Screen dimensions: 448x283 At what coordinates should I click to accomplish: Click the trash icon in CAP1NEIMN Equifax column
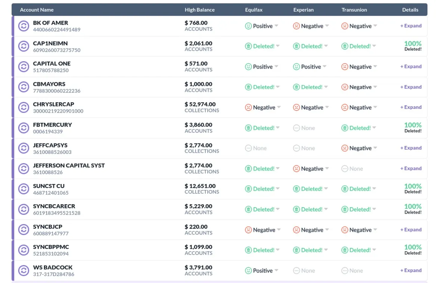[x=248, y=46]
